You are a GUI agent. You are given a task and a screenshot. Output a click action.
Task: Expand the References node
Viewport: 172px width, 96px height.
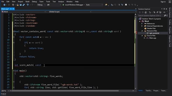(x=142, y=24)
